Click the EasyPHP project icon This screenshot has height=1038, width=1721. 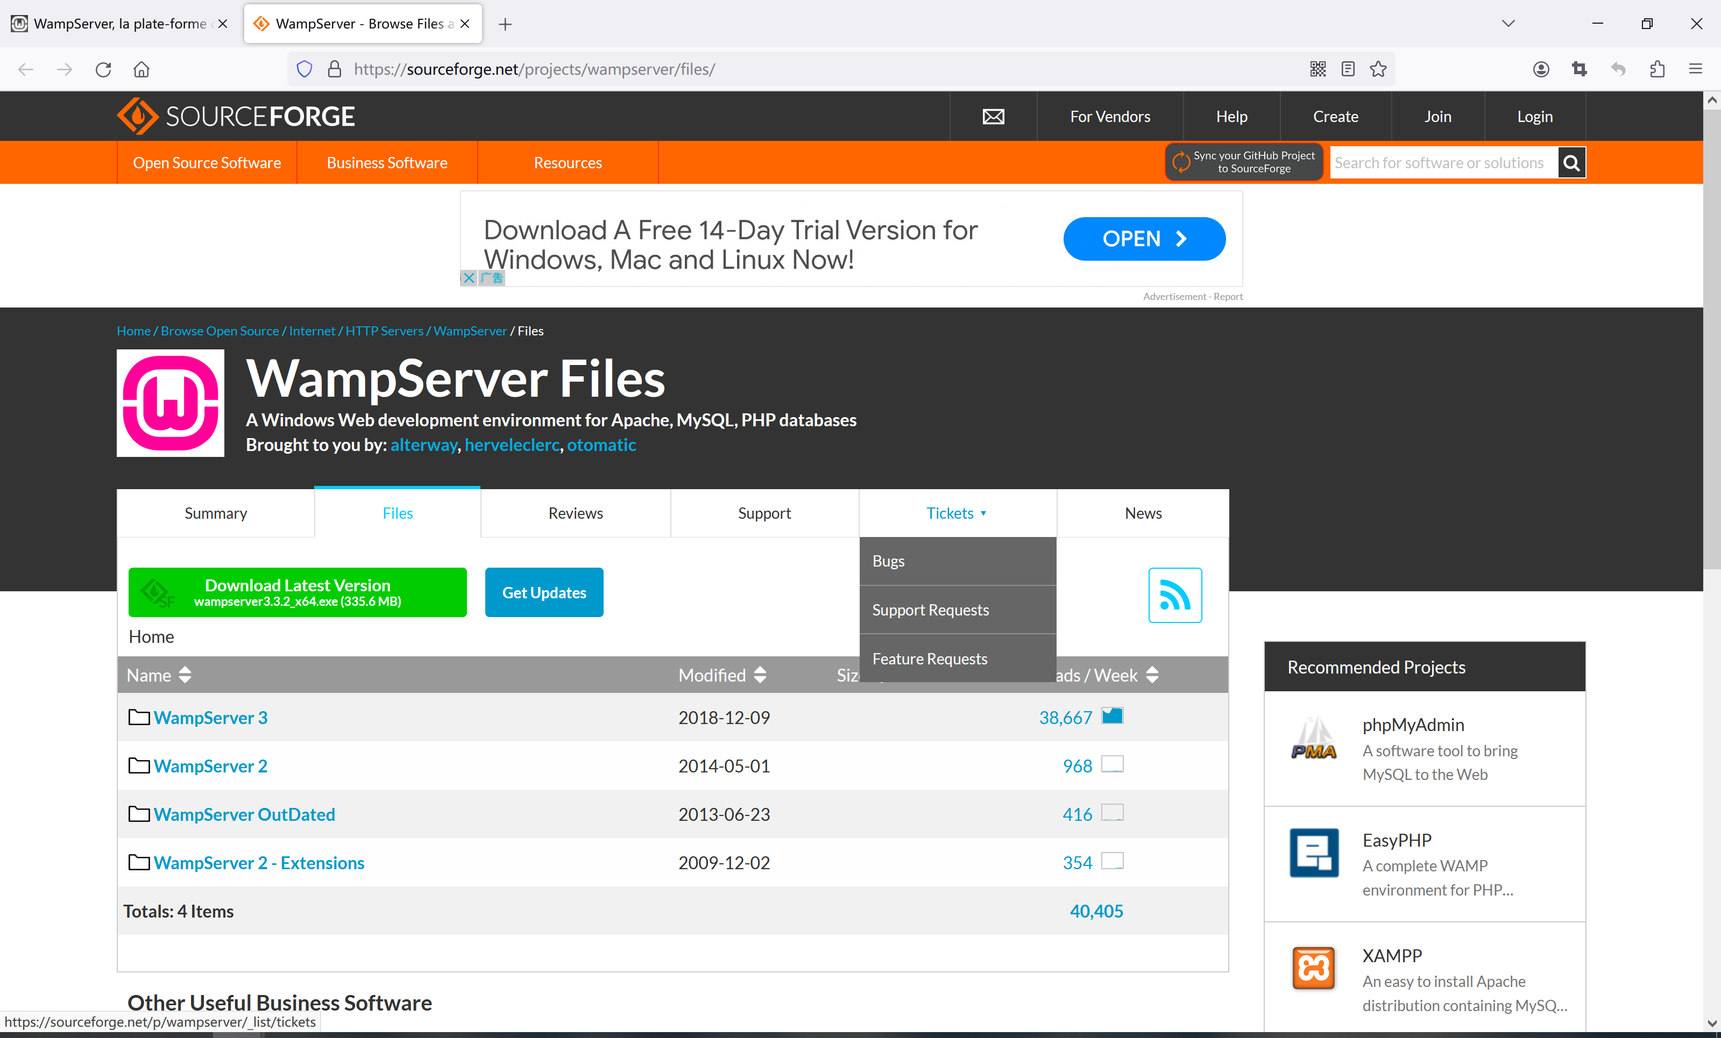[1314, 853]
